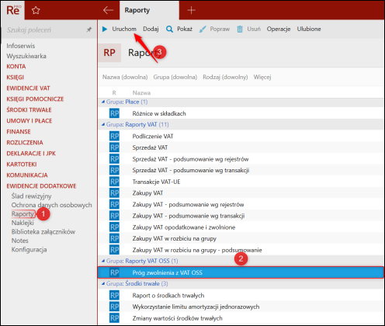Image resolution: width=385 pixels, height=326 pixels.
Task: Click the Popraw pencil icon
Action: click(203, 29)
